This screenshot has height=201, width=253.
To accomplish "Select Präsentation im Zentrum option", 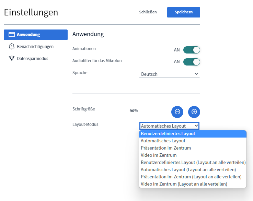I will pos(166,148).
